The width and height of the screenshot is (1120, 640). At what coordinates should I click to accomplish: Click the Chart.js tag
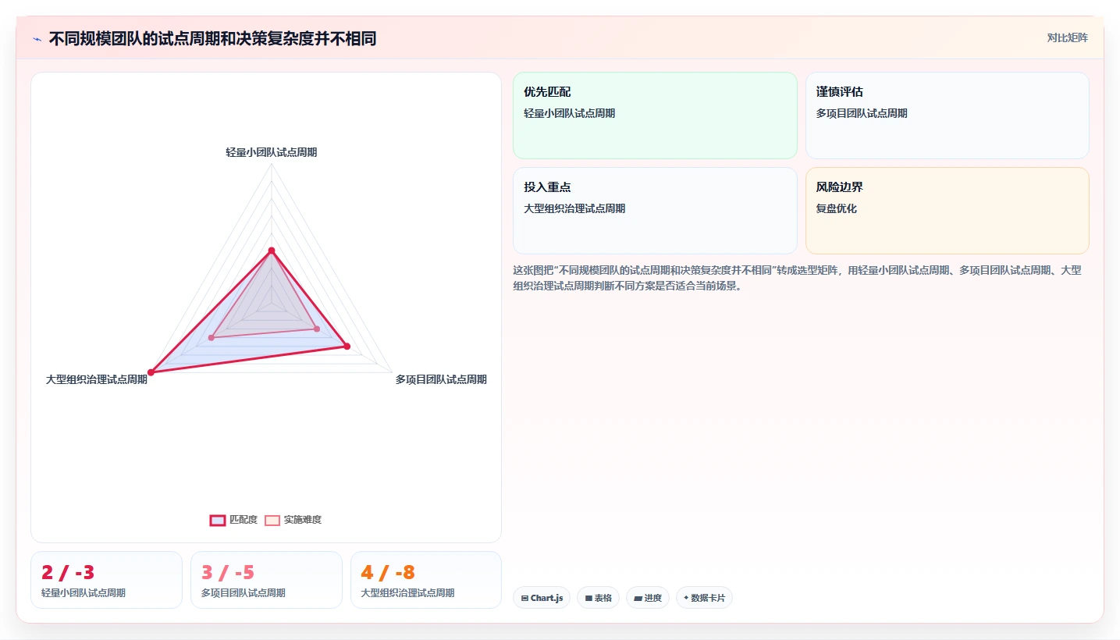tap(542, 598)
